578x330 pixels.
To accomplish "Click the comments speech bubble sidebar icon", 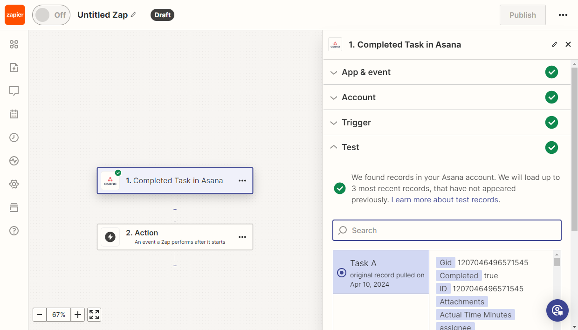I will click(14, 91).
